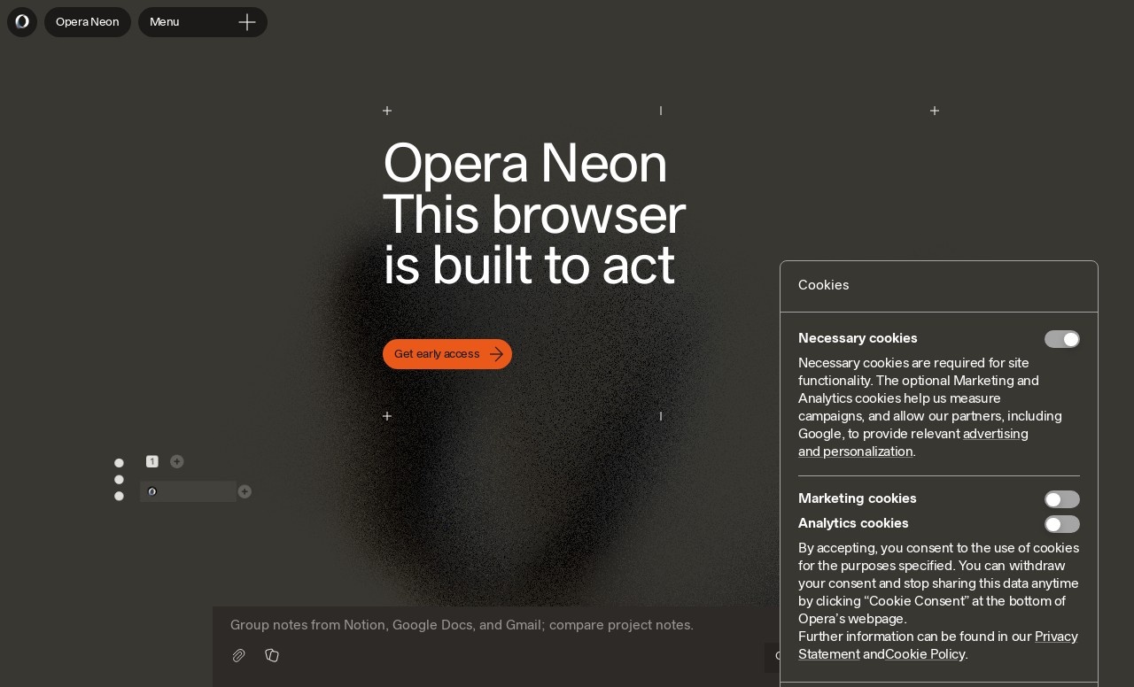The image size is (1134, 687).
Task: Toggle the Necessary cookies switch
Action: 1062,339
